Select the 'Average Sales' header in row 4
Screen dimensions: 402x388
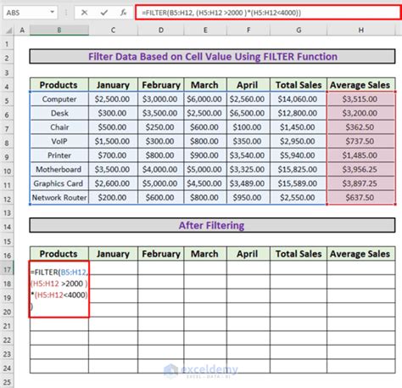point(361,85)
